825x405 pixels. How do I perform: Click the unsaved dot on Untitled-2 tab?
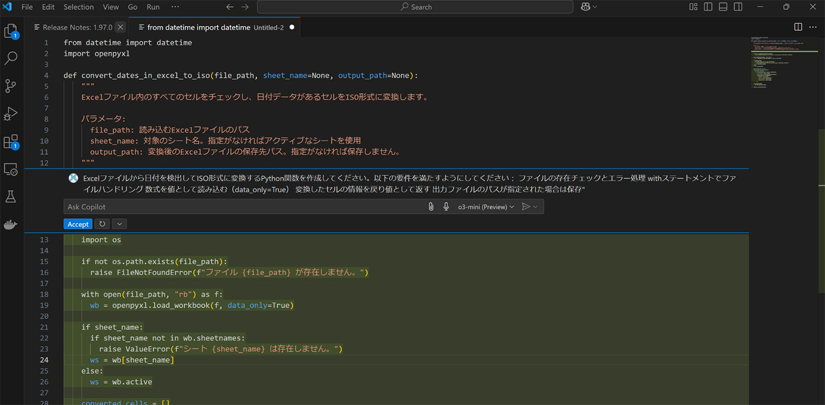(x=291, y=27)
